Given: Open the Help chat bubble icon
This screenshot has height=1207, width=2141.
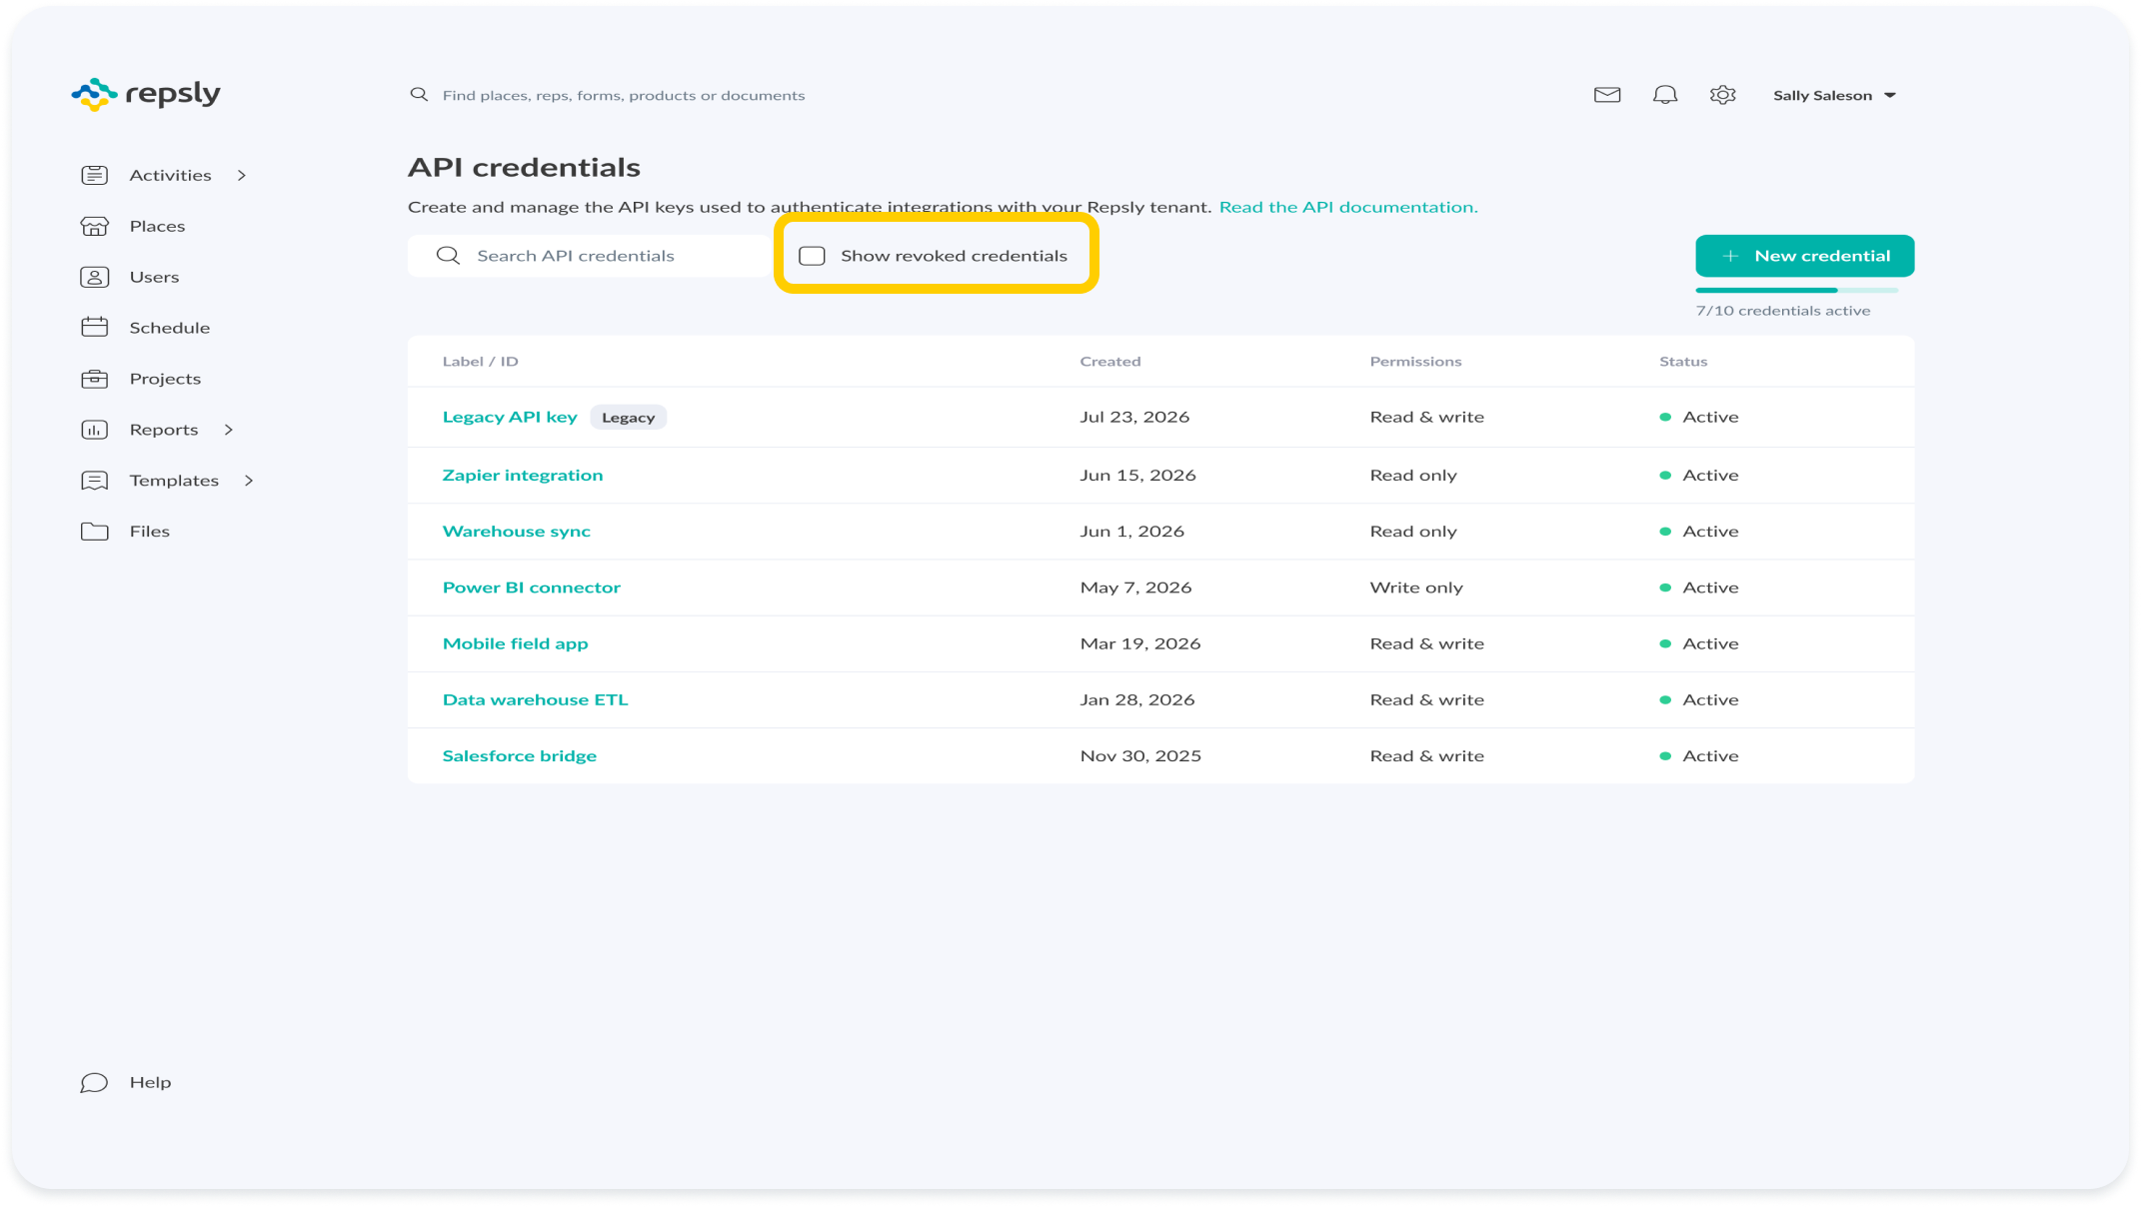Looking at the screenshot, I should 95,1083.
